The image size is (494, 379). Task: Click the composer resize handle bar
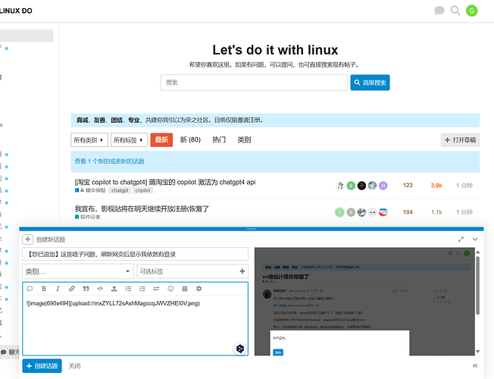point(251,229)
